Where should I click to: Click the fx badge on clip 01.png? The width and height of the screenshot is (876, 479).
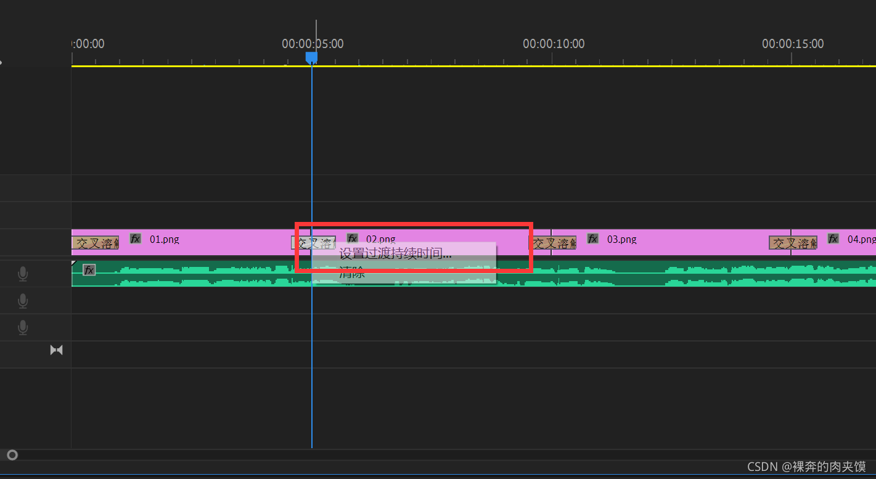point(136,239)
